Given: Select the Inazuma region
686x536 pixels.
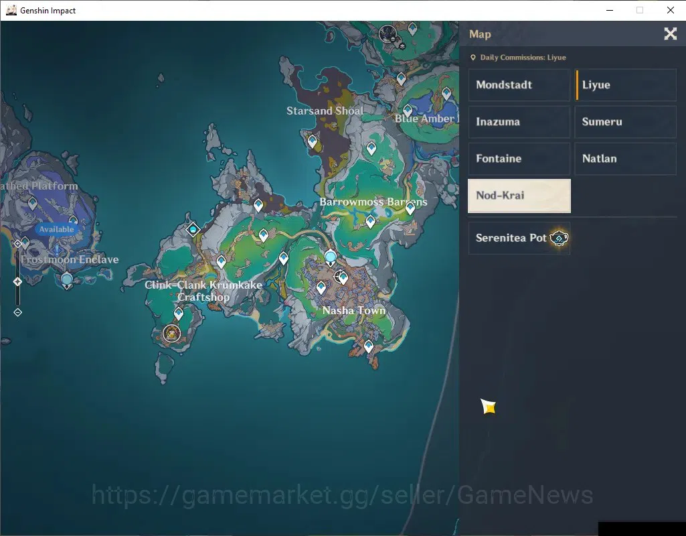Looking at the screenshot, I should click(x=519, y=122).
